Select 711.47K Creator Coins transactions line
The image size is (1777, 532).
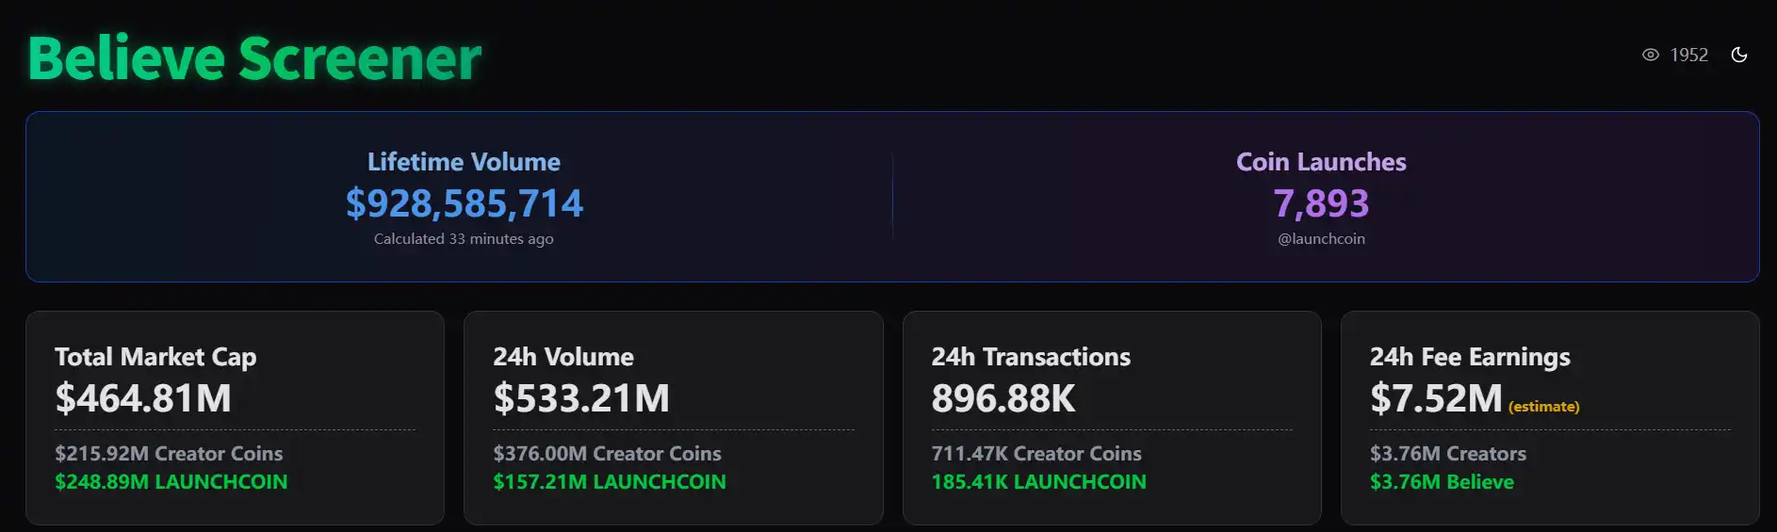[x=1035, y=454]
